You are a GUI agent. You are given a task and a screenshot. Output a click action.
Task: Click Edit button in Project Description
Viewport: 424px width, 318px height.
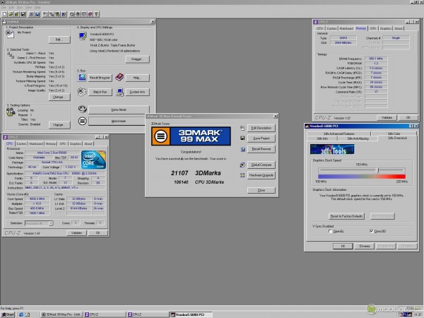(59, 40)
